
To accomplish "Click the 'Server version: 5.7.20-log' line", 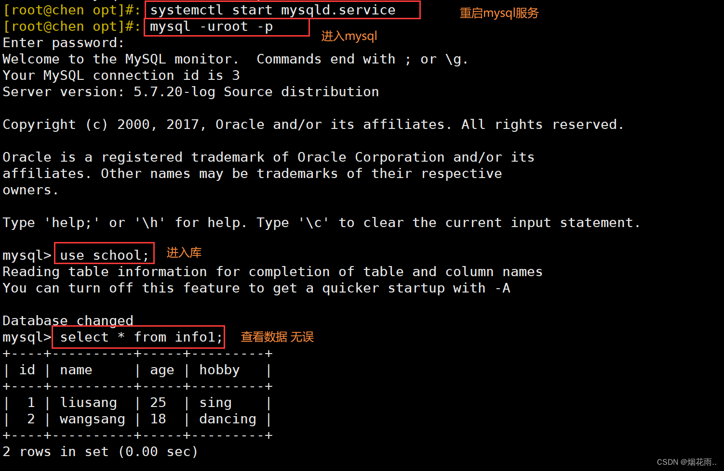I will pyautogui.click(x=191, y=92).
